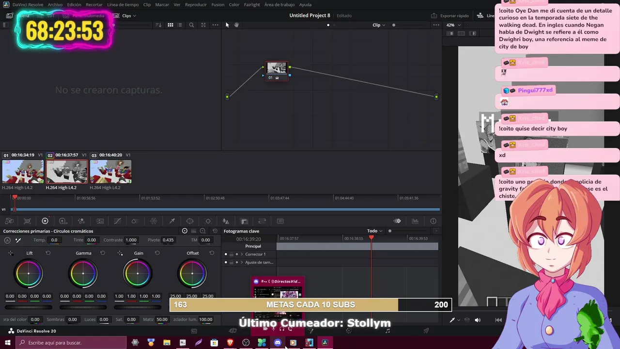Click the taskbar search box
This screenshot has width=620, height=349.
click(x=71, y=343)
